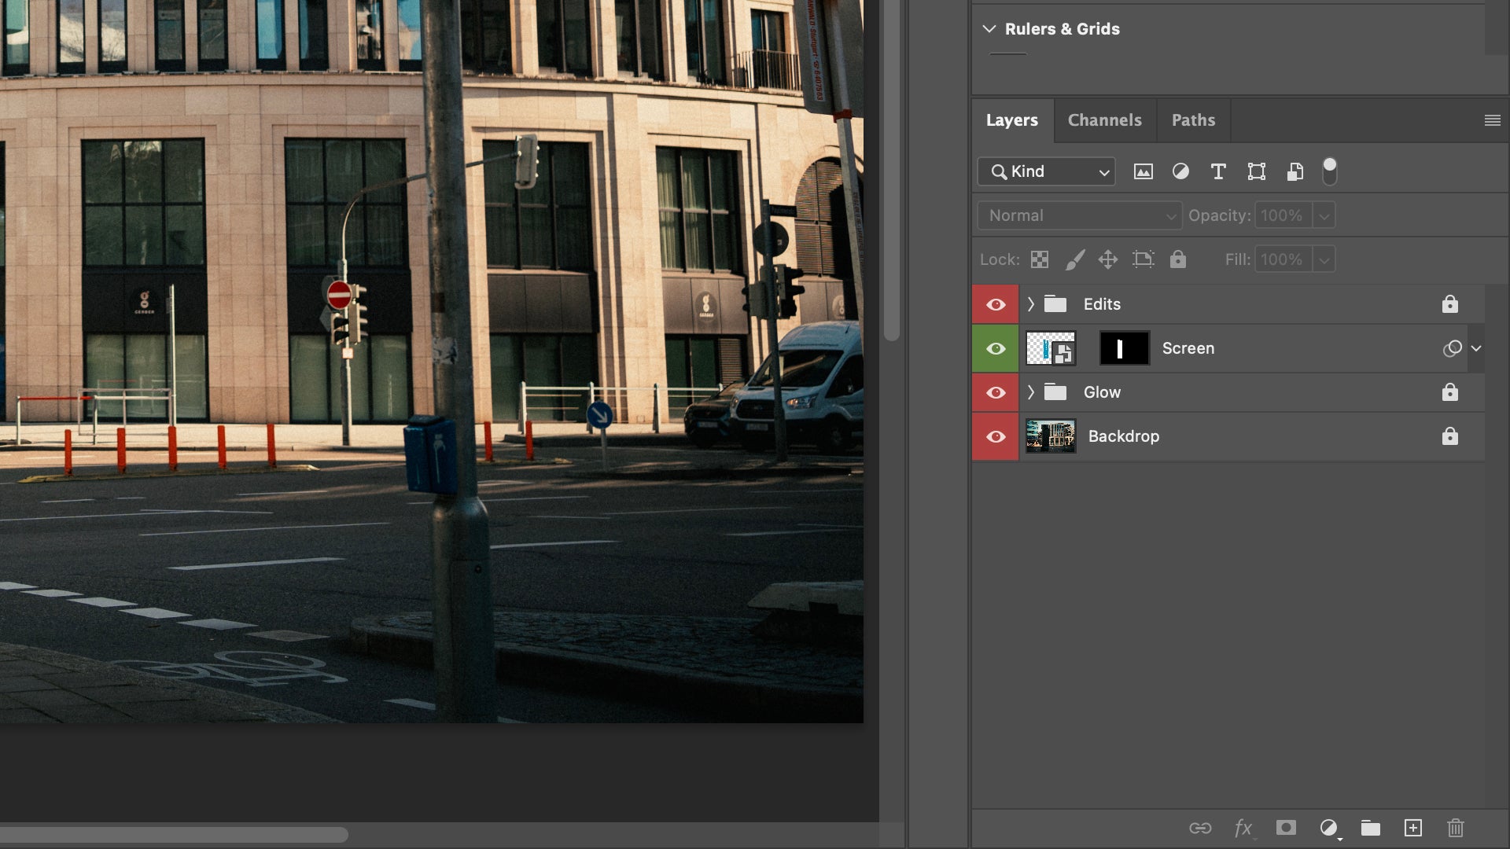Hide the Edits group visibility

click(x=996, y=304)
